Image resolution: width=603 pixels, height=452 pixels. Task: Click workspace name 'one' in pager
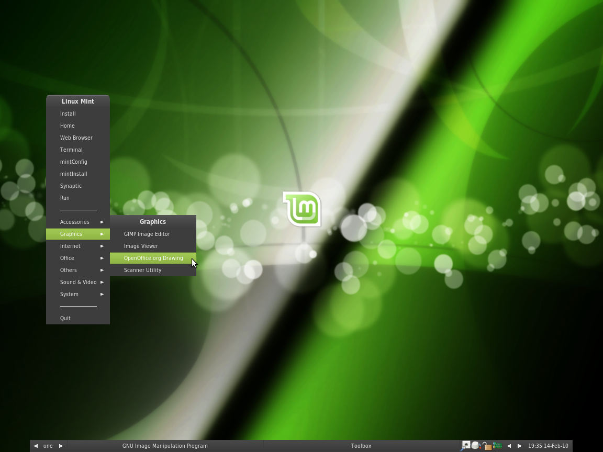48,446
